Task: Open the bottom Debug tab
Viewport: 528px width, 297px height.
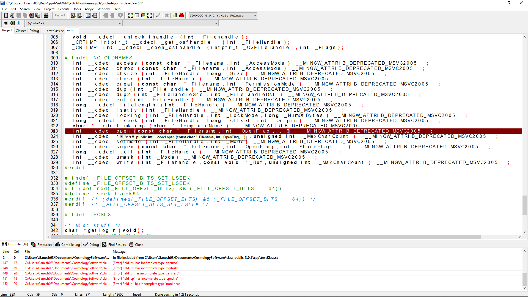Action: point(91,244)
